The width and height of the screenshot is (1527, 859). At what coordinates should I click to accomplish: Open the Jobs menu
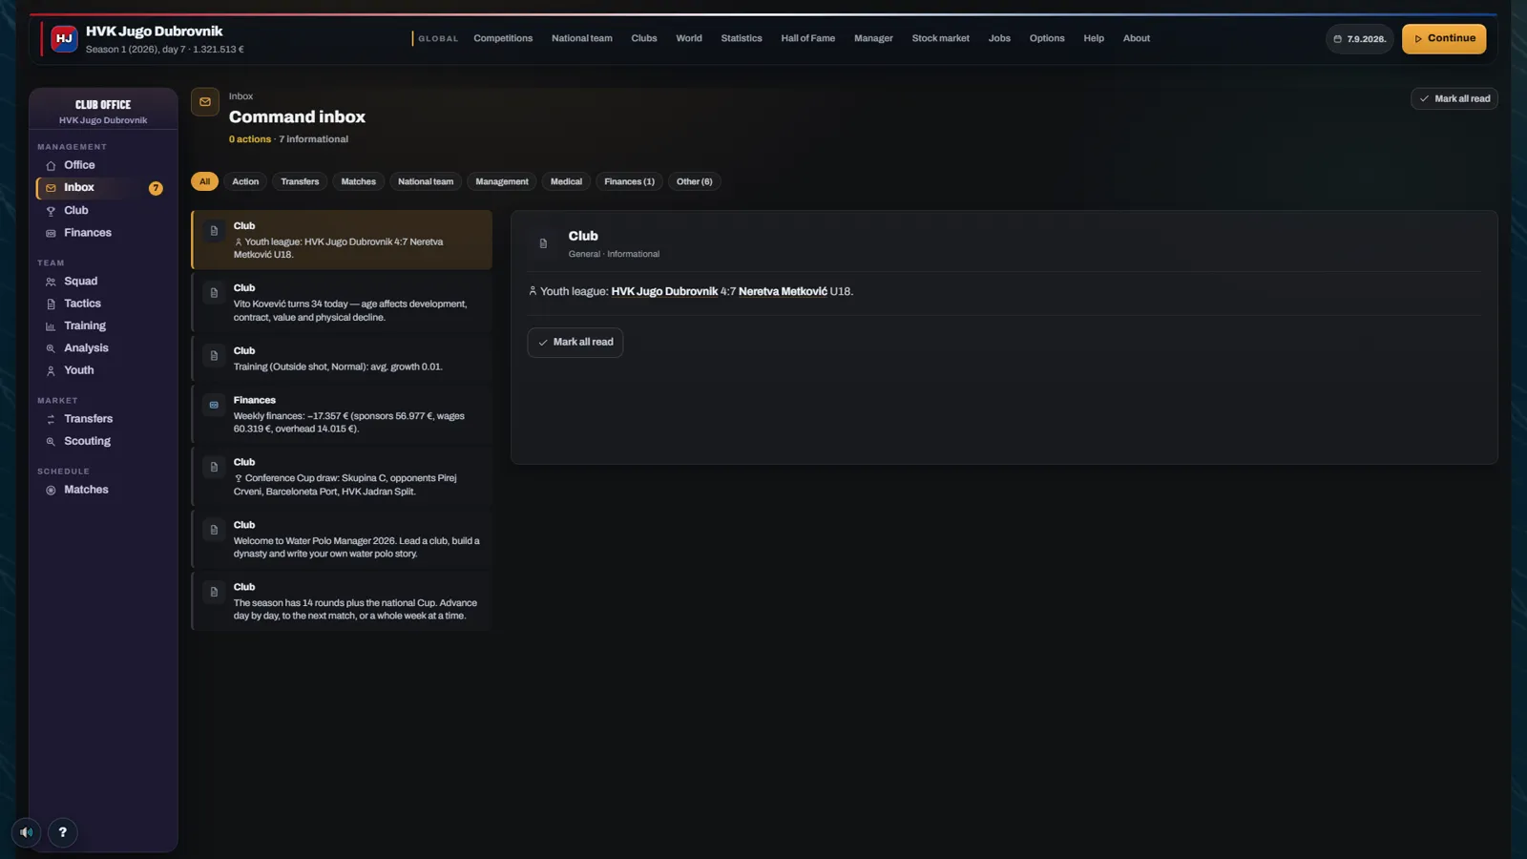pos(999,39)
